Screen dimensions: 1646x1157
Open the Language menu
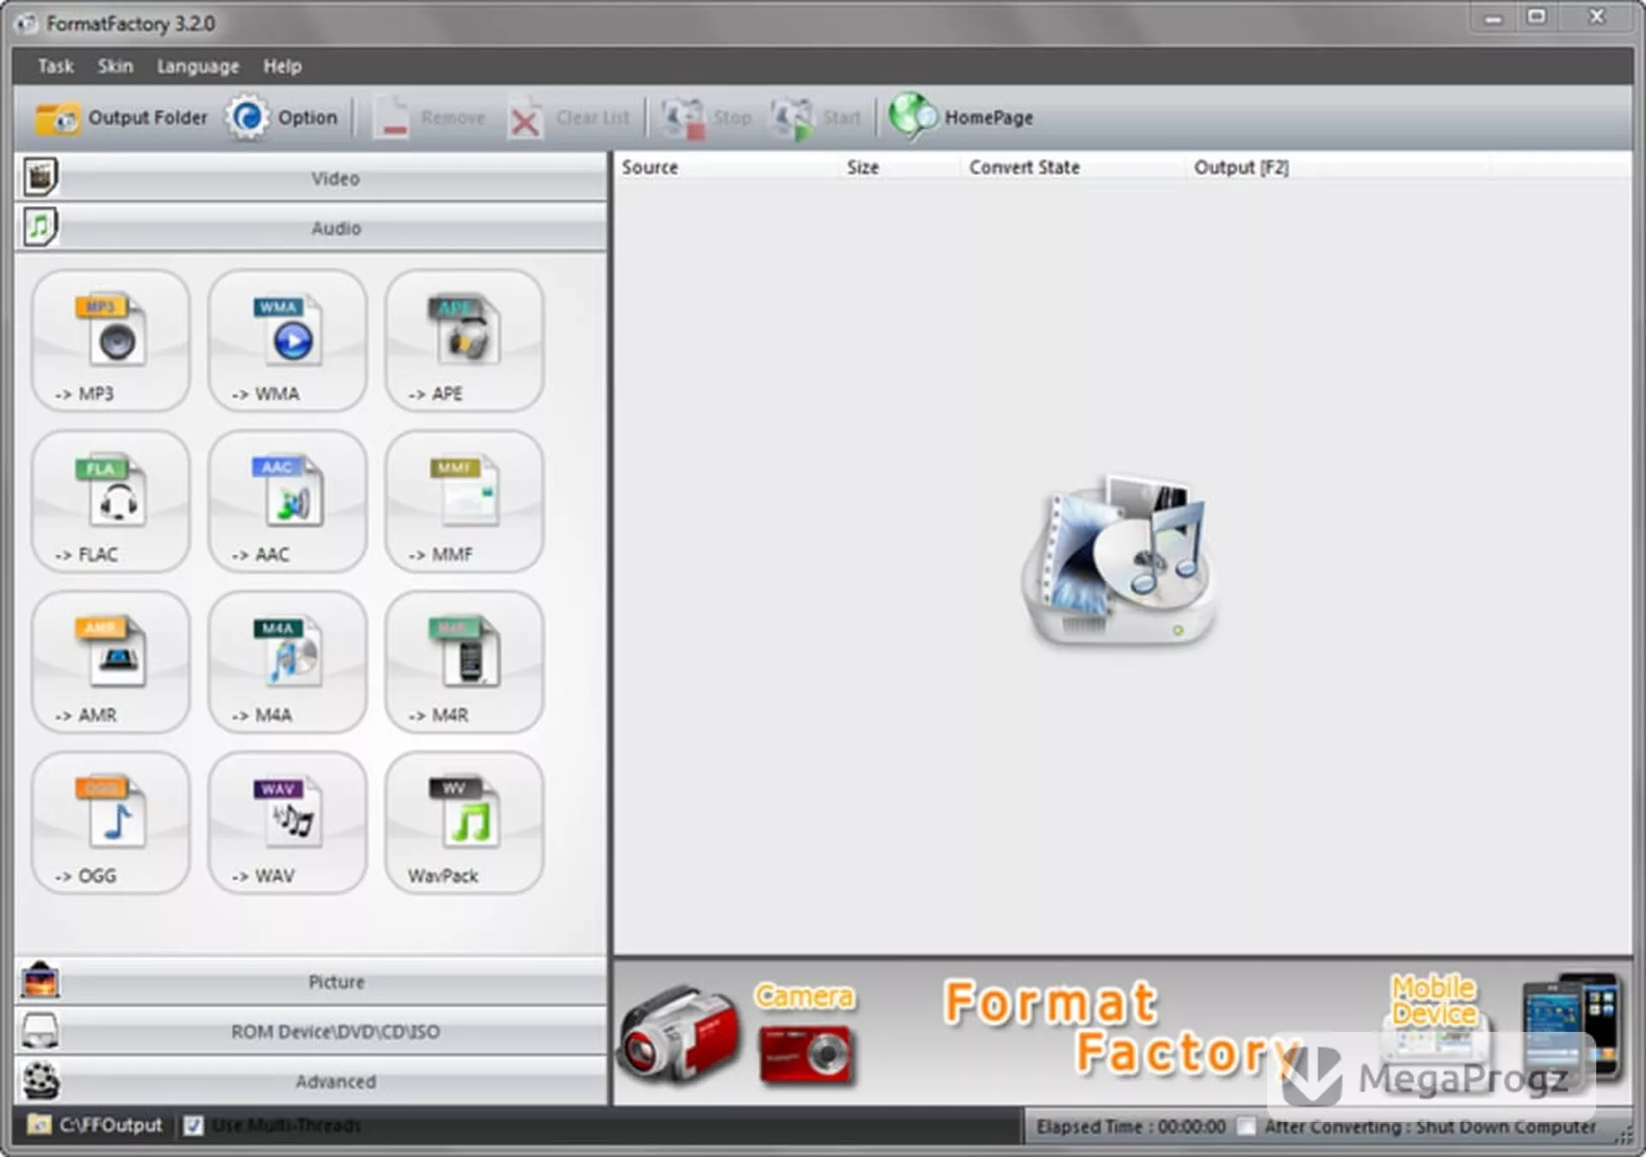point(198,66)
